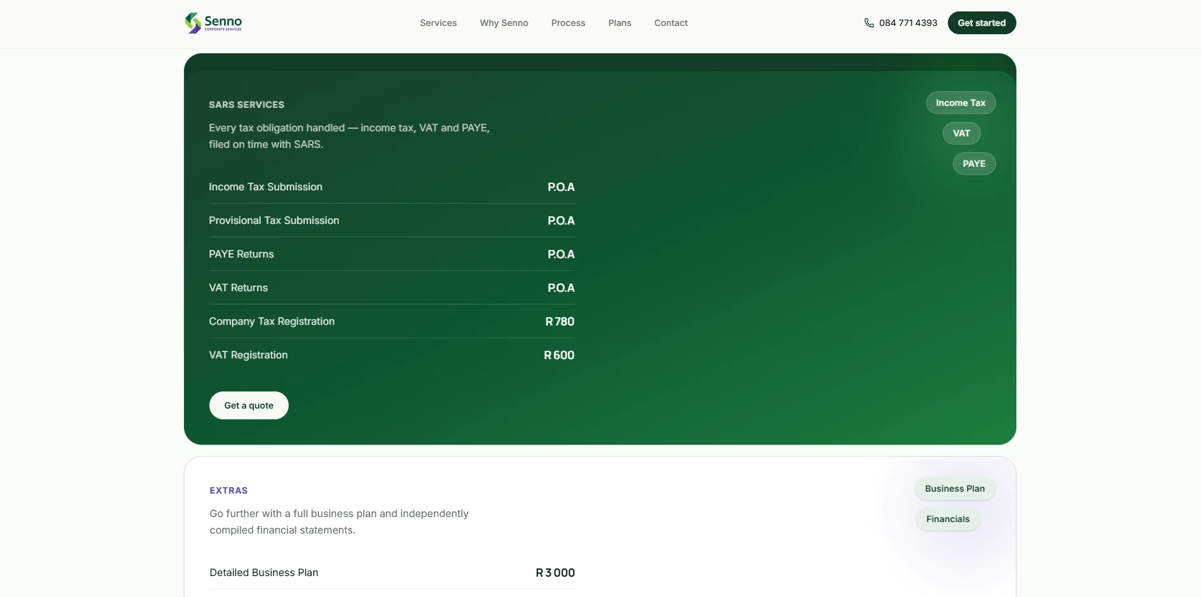
Task: Click the R 780 price
Action: click(560, 322)
